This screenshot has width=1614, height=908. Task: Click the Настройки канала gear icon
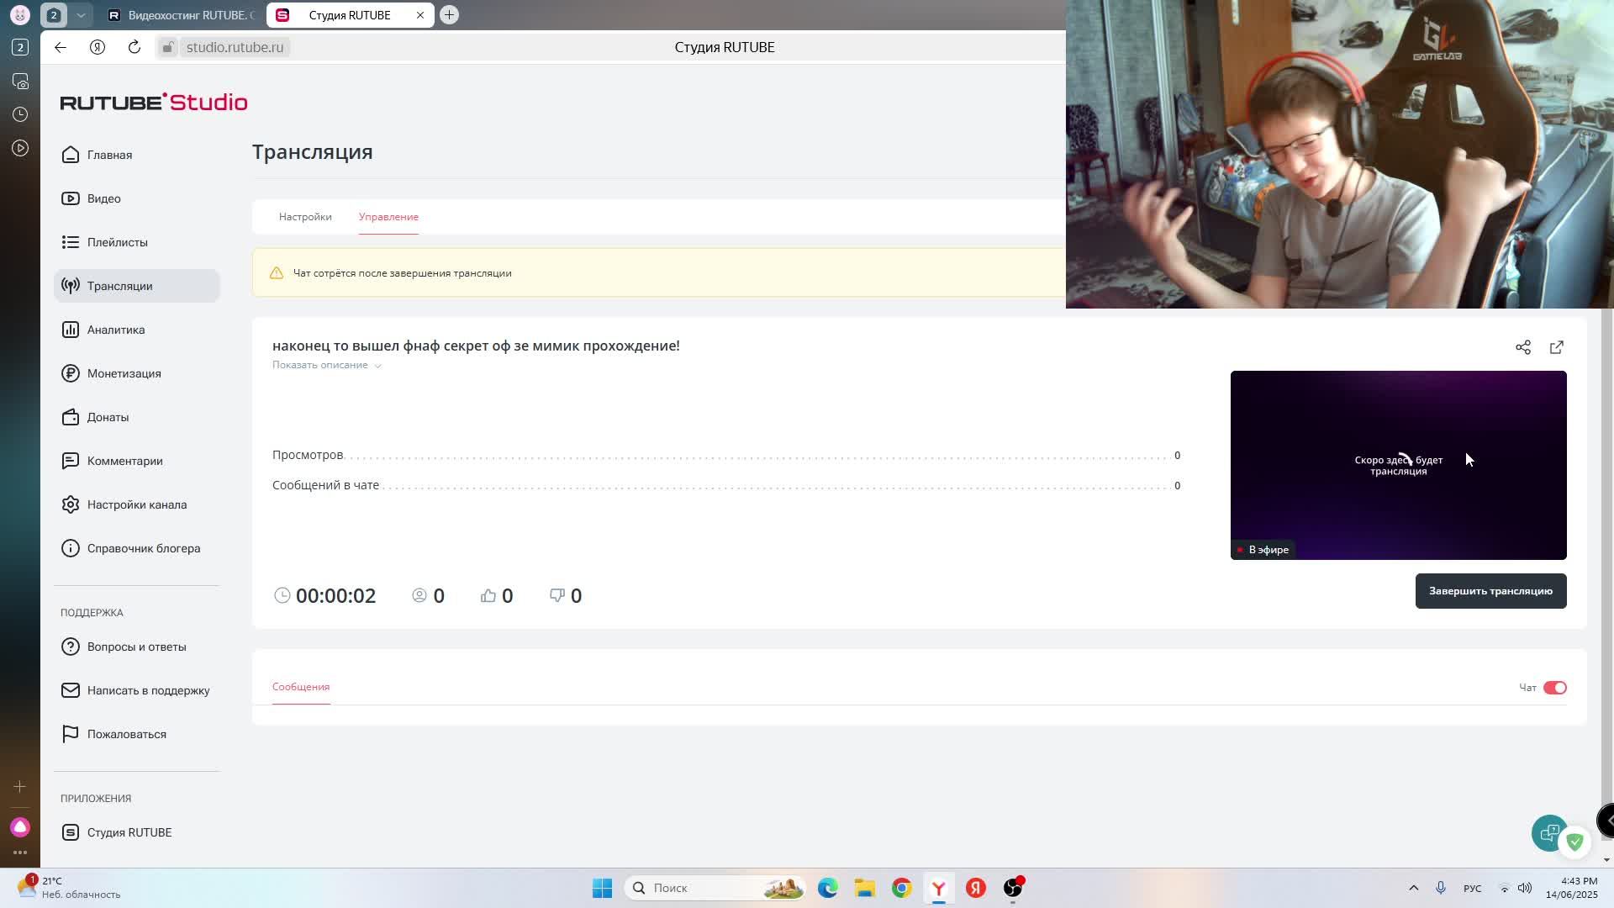click(x=71, y=504)
